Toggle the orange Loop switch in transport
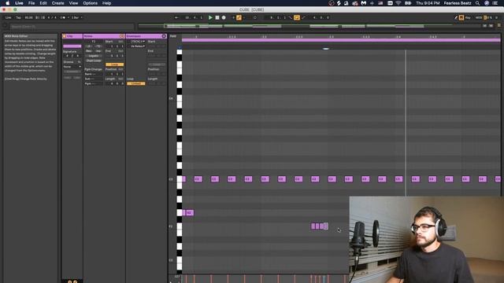This screenshot has height=283, width=504. pos(297,17)
